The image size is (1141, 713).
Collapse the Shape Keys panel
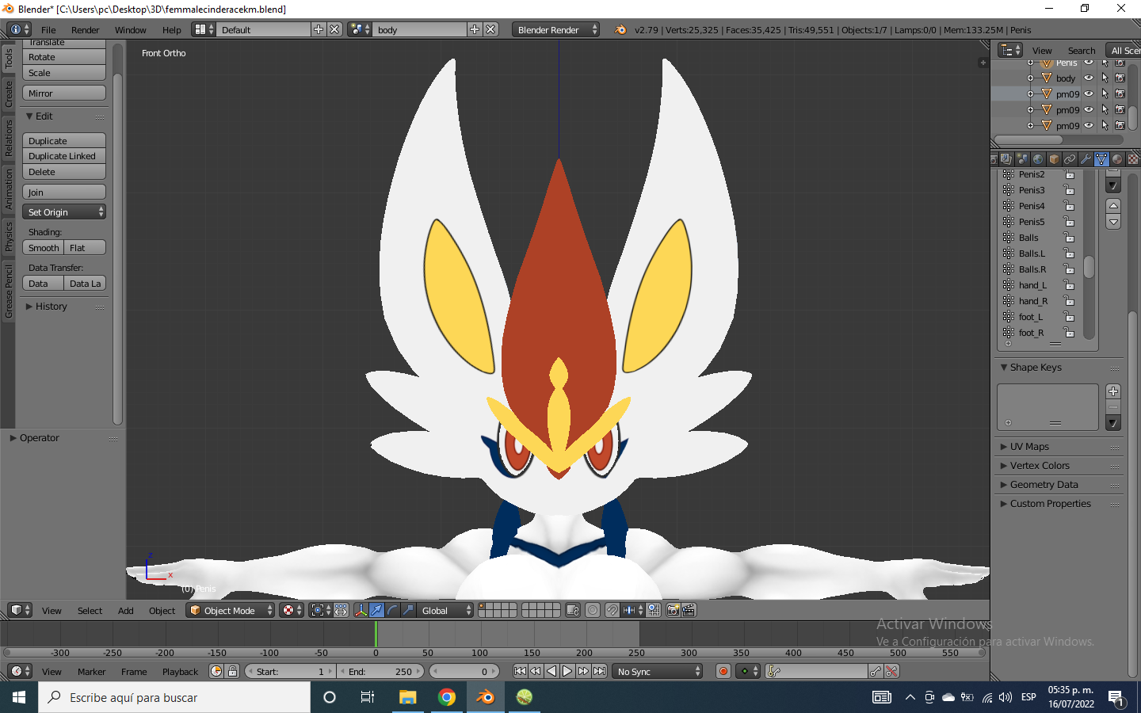click(x=1035, y=368)
